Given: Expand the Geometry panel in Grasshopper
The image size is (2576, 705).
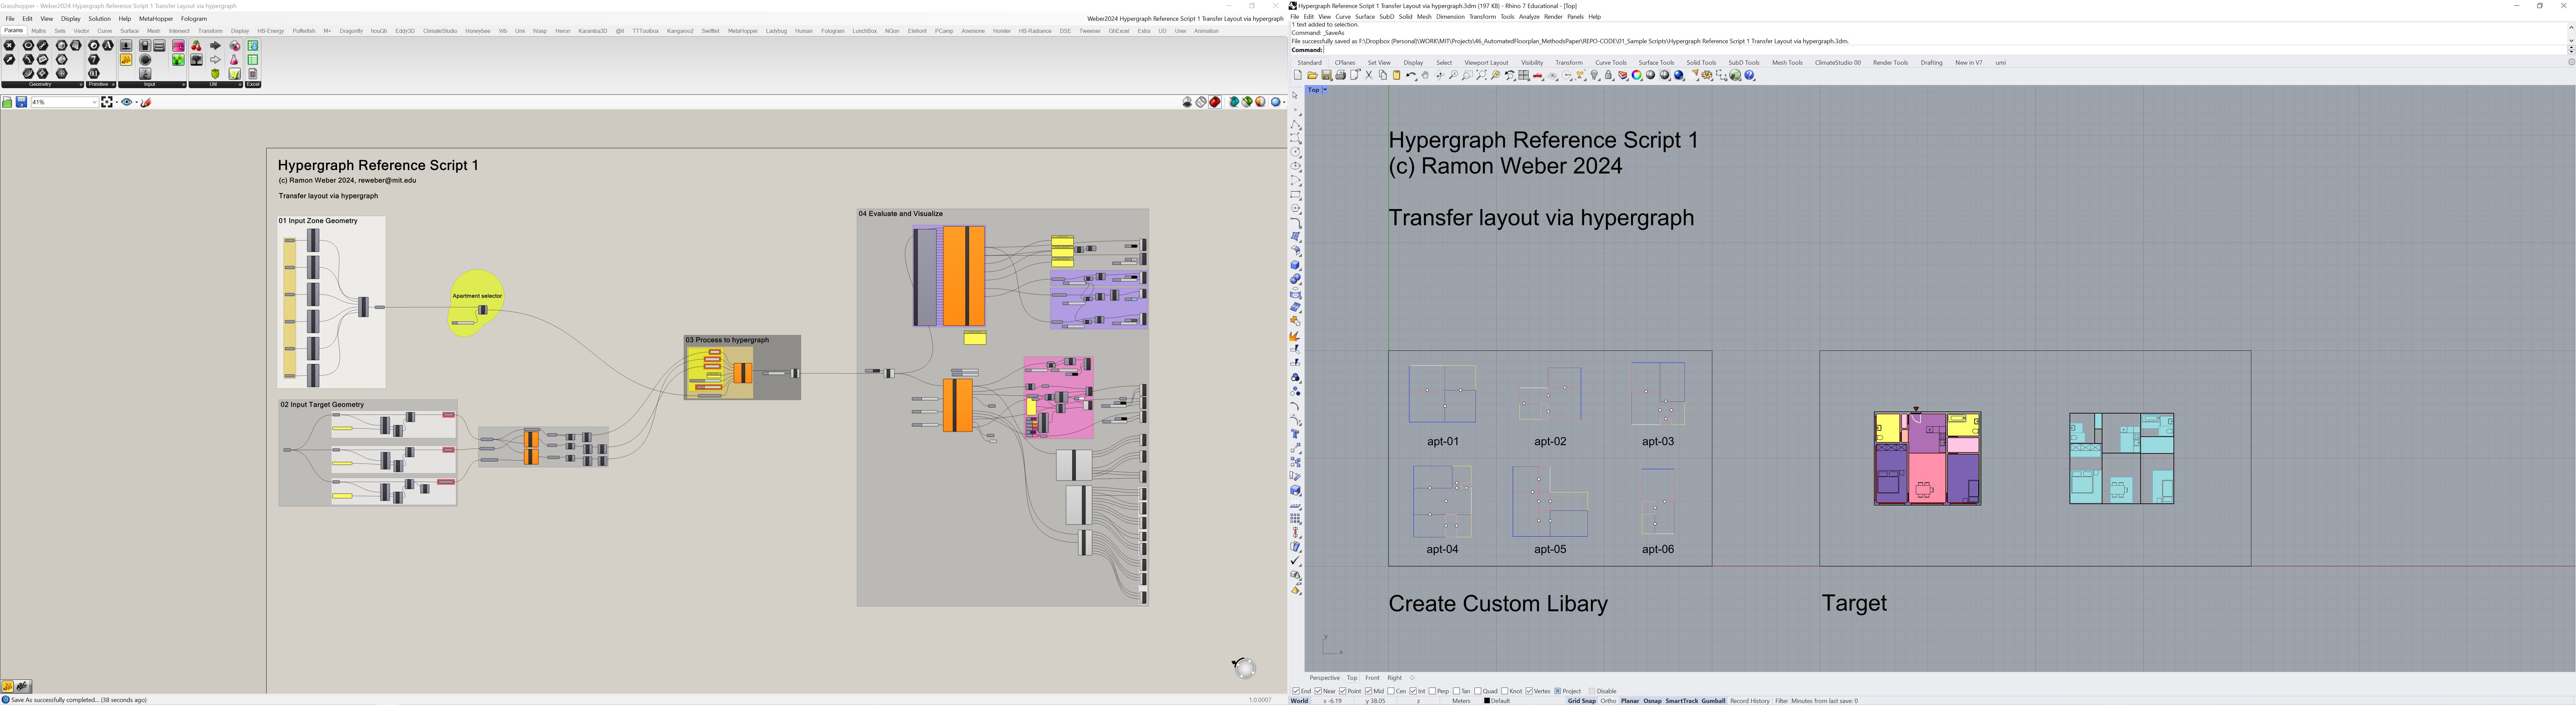Looking at the screenshot, I should (x=81, y=85).
